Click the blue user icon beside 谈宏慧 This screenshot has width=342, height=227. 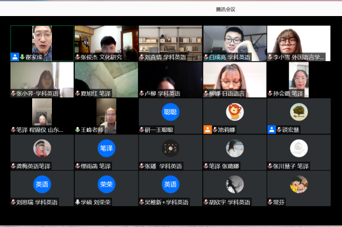coord(271,130)
